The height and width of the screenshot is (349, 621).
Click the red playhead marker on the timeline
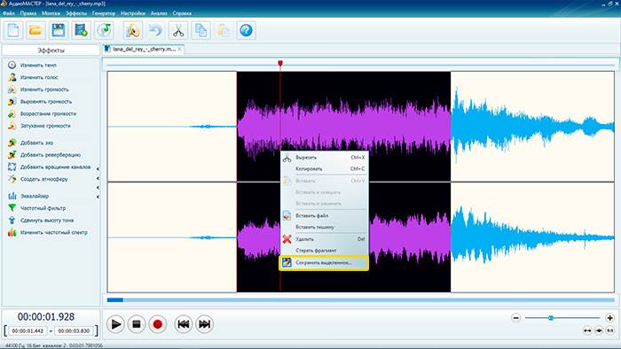[280, 63]
